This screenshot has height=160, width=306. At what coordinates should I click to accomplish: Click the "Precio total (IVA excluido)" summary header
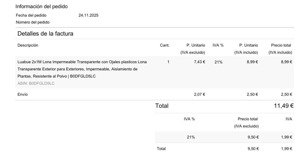tap(247, 122)
